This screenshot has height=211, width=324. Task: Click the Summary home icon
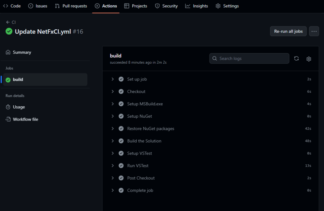click(8, 52)
